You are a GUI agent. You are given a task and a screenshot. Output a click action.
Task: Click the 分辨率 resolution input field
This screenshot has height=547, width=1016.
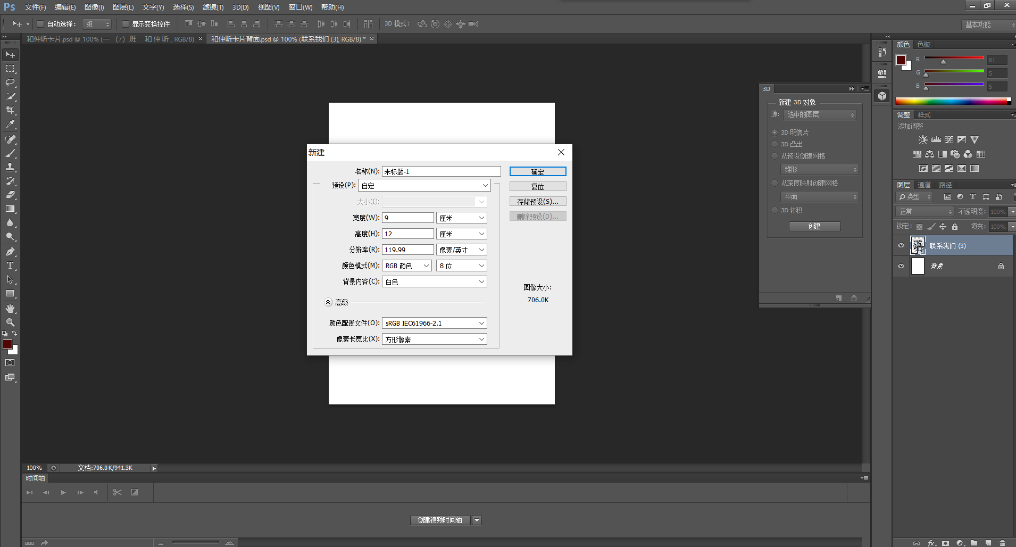click(408, 250)
